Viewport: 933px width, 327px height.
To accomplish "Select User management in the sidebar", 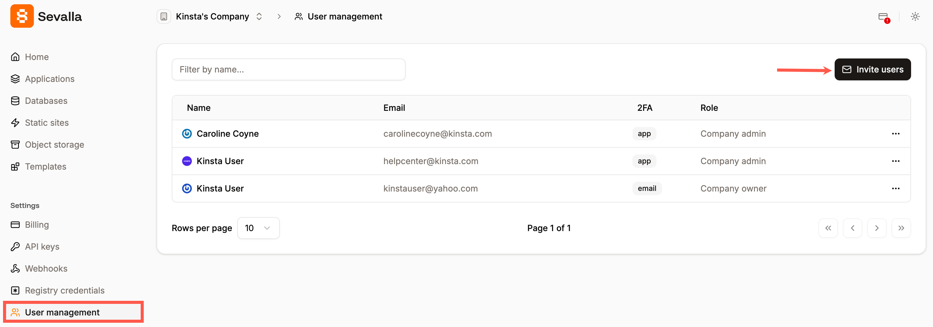I will click(x=62, y=312).
